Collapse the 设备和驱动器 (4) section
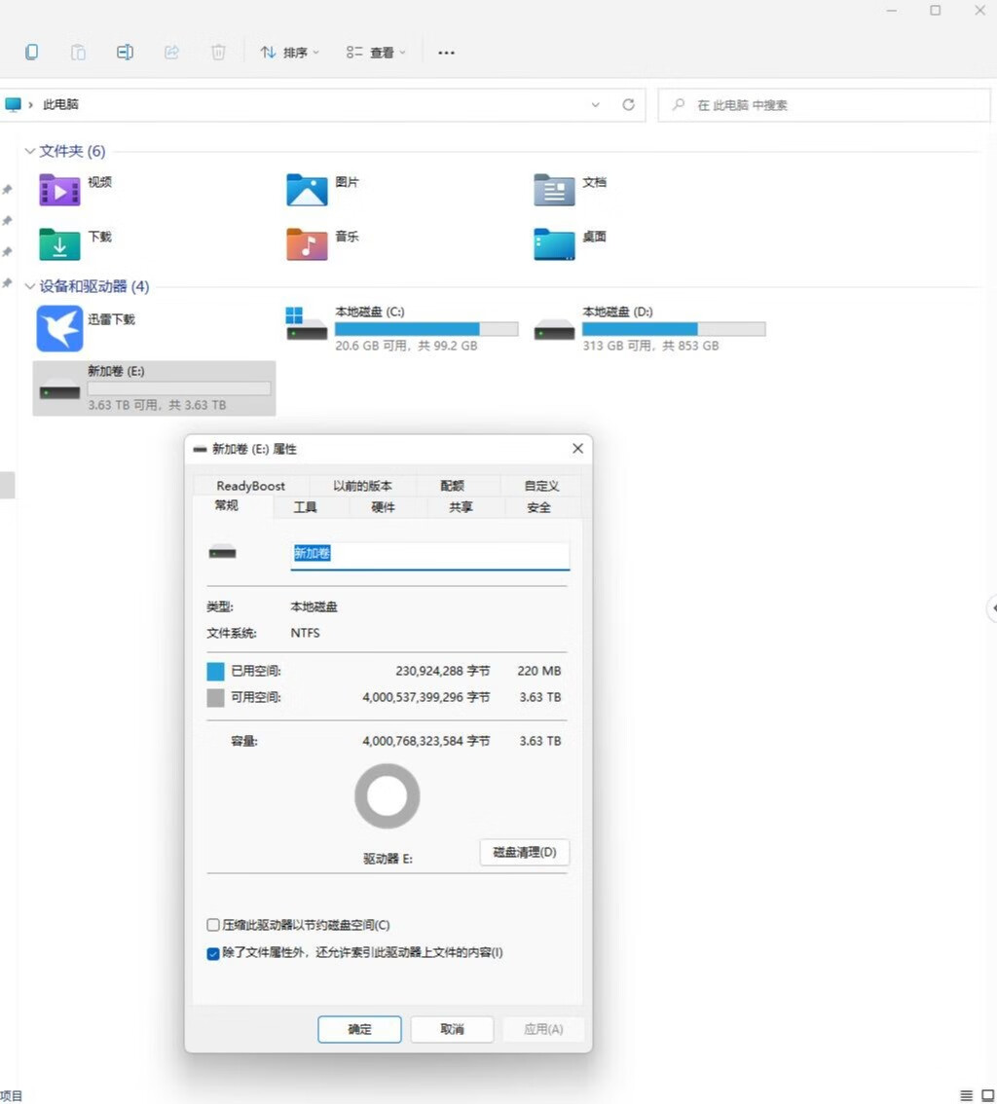Image resolution: width=997 pixels, height=1104 pixels. [x=29, y=286]
